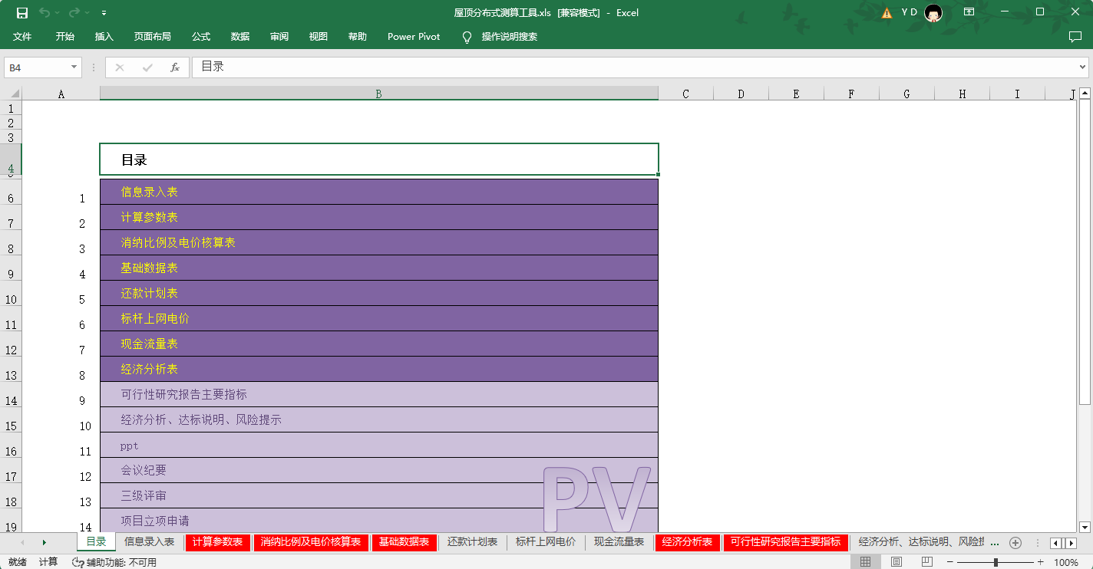The image size is (1093, 569).
Task: Open the 帮助 ribbon tab
Action: pyautogui.click(x=358, y=36)
